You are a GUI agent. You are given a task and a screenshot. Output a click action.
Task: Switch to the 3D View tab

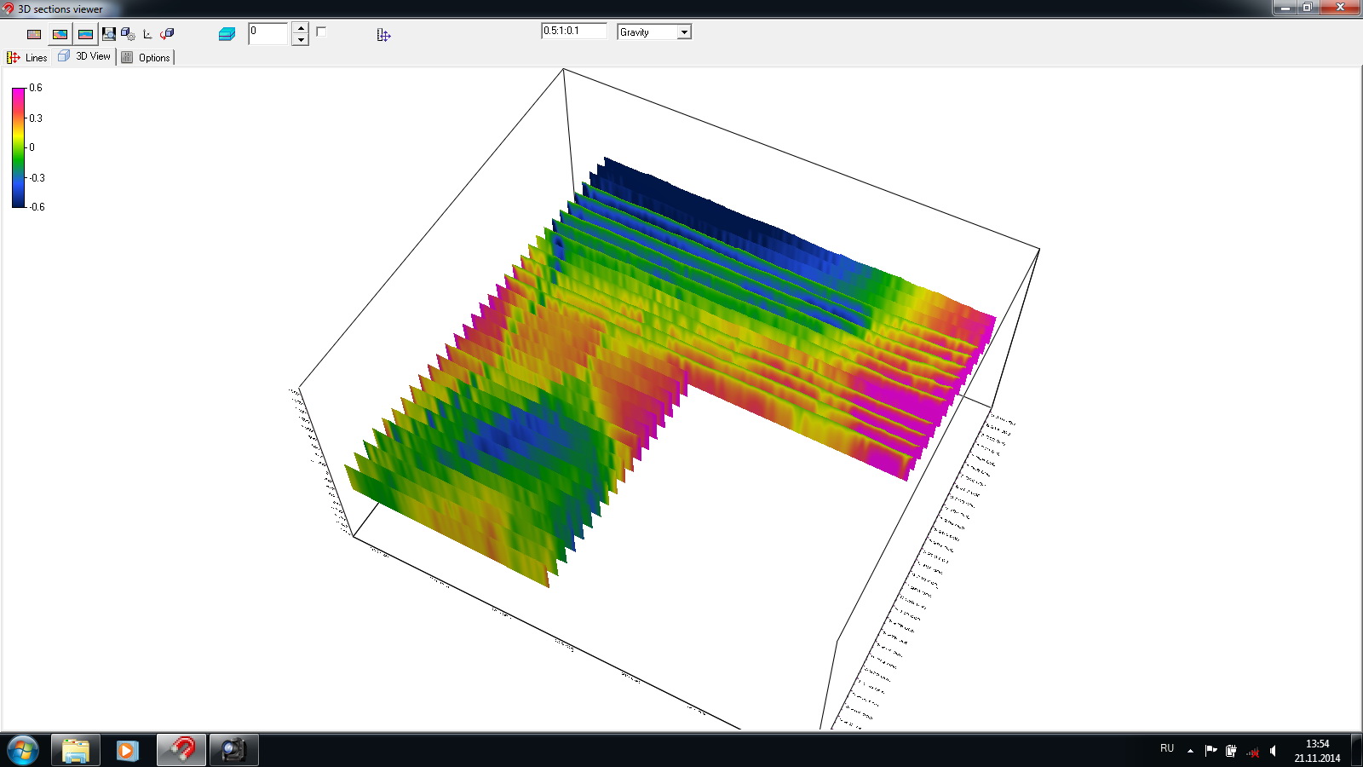tap(84, 56)
